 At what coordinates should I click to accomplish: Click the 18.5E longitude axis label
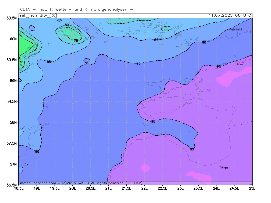click(19, 188)
